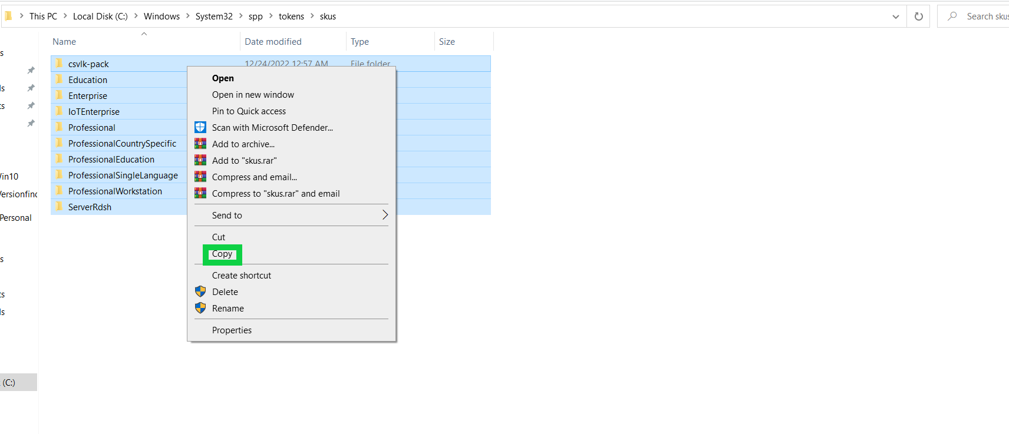This screenshot has height=434, width=1009.
Task: Choose Cut from the context menu
Action: (219, 237)
